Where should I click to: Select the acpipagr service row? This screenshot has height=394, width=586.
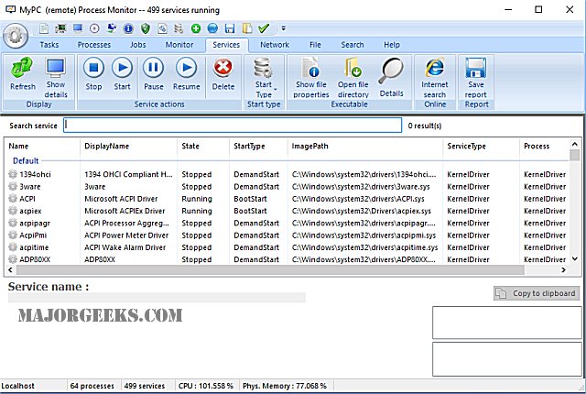[x=287, y=224]
